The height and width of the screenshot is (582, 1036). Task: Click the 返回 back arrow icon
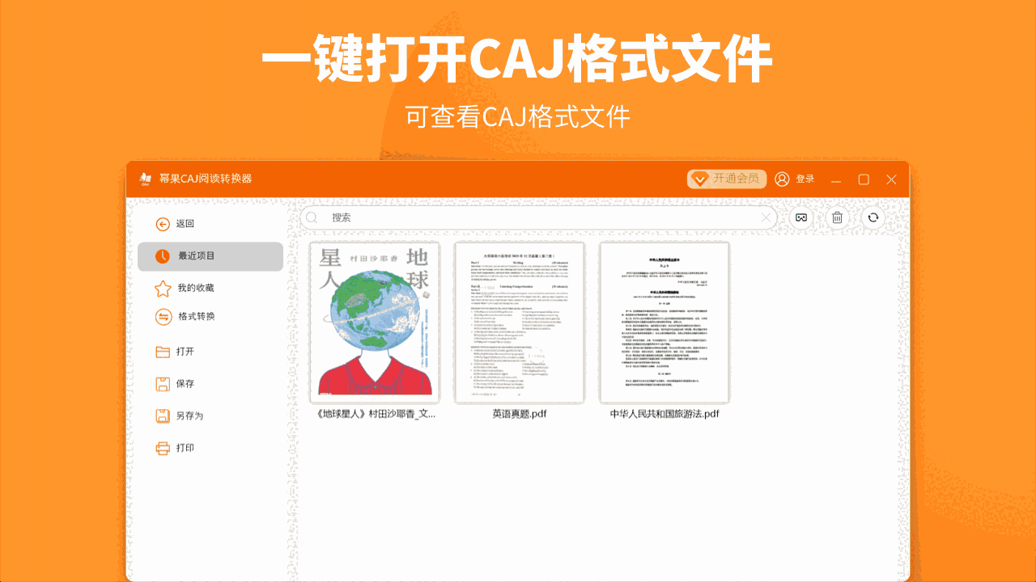[162, 224]
